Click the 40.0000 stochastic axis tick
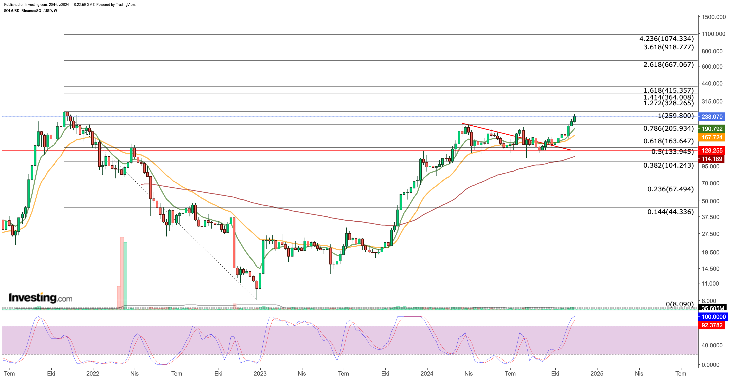730x379 pixels. [x=712, y=345]
